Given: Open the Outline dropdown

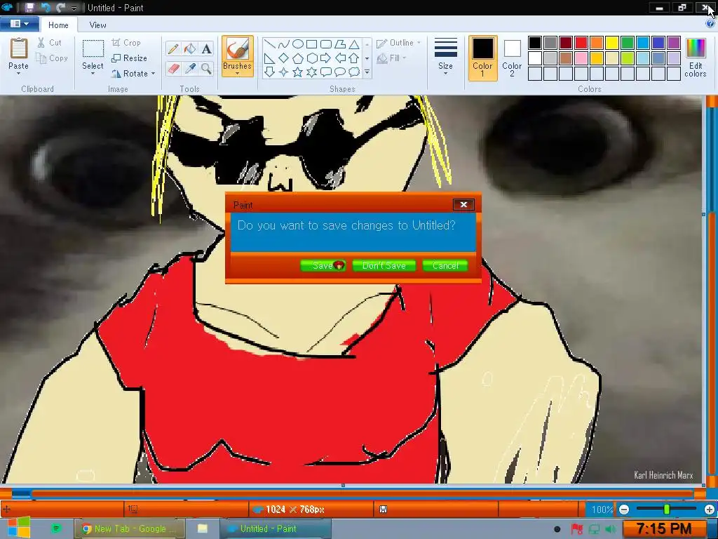Looking at the screenshot, I should click(398, 43).
